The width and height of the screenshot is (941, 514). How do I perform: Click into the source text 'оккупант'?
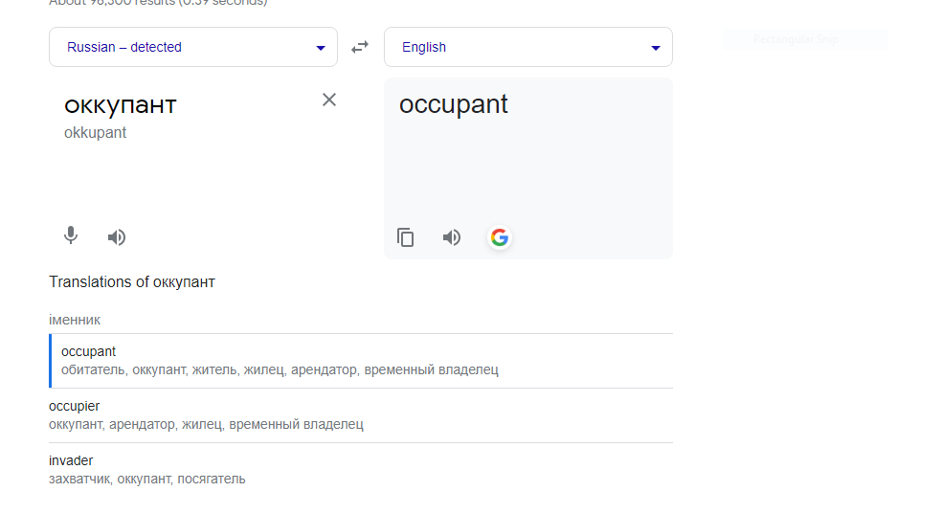[x=121, y=103]
